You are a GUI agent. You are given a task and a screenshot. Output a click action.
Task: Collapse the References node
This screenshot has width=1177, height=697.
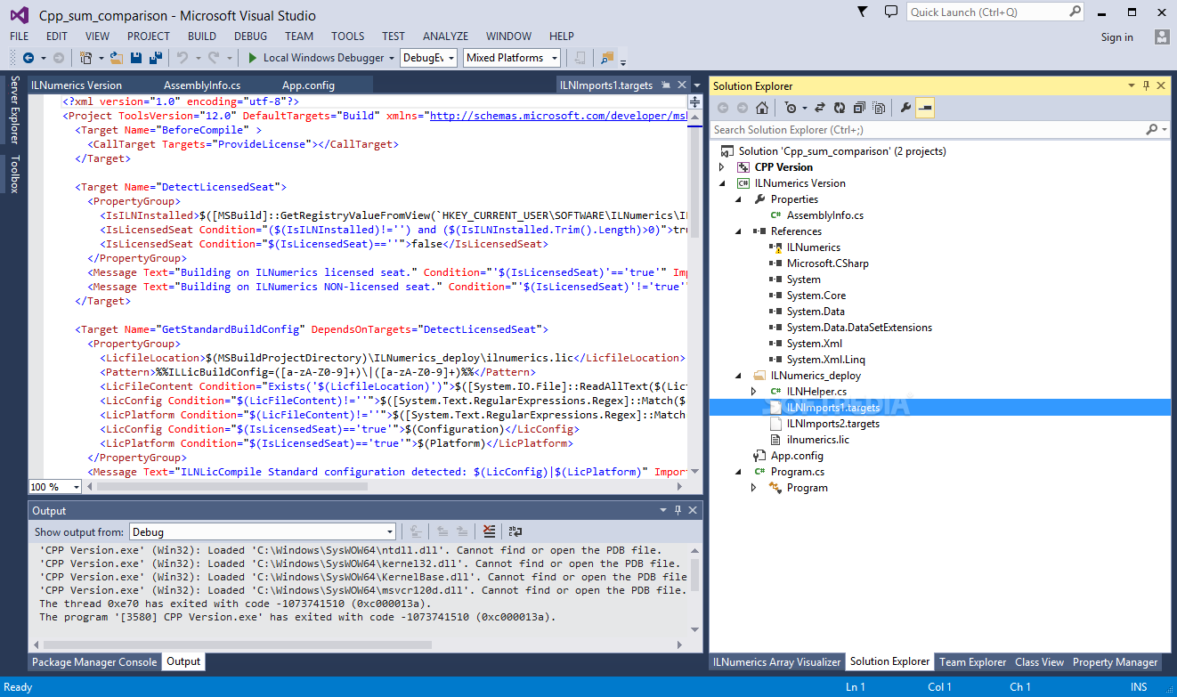738,231
